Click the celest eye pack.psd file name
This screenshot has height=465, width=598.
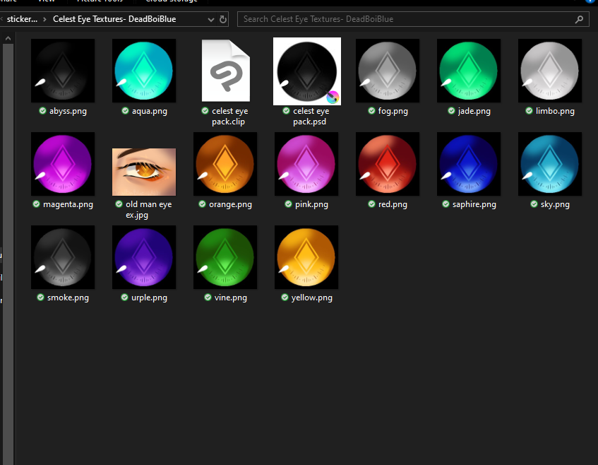(311, 116)
